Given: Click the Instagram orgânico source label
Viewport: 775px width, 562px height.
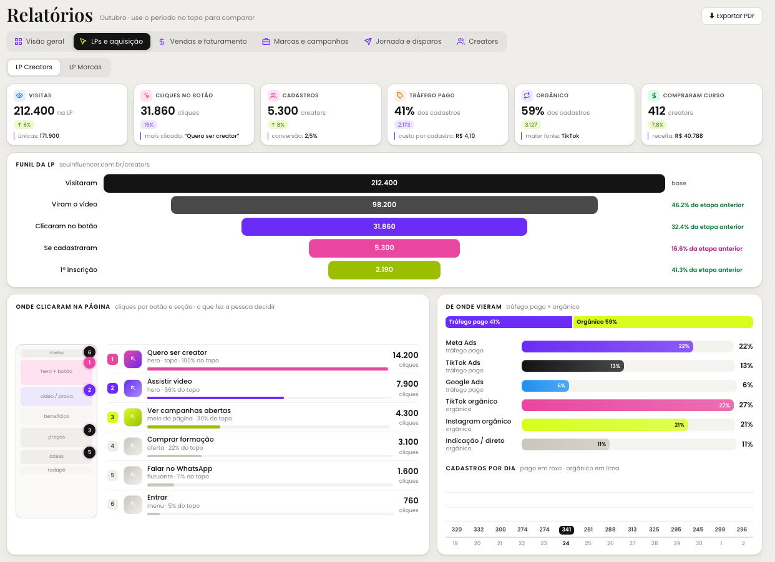Looking at the screenshot, I should click(x=478, y=422).
